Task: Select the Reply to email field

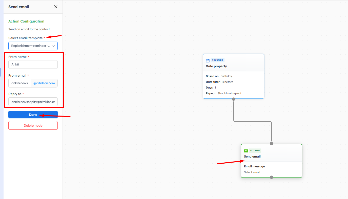Action: (33, 102)
